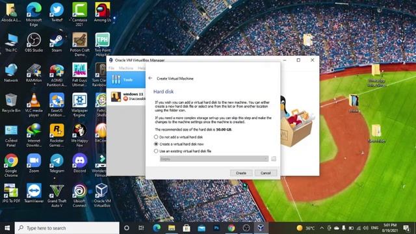416x234 pixels.
Task: Open RAMMon desktop icon
Action: pyautogui.click(x=34, y=73)
